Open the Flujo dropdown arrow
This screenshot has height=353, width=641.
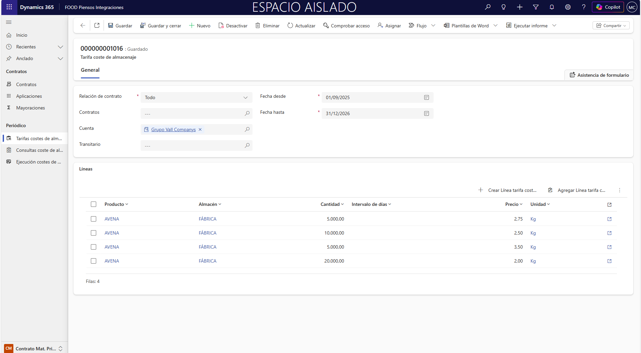pos(433,26)
